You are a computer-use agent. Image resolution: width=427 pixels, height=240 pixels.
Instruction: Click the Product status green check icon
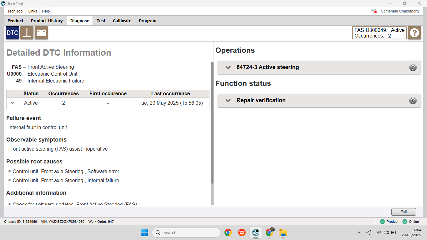382,222
